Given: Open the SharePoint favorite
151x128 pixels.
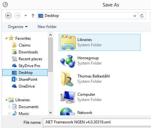Looking at the screenshot, I should coord(28,79).
